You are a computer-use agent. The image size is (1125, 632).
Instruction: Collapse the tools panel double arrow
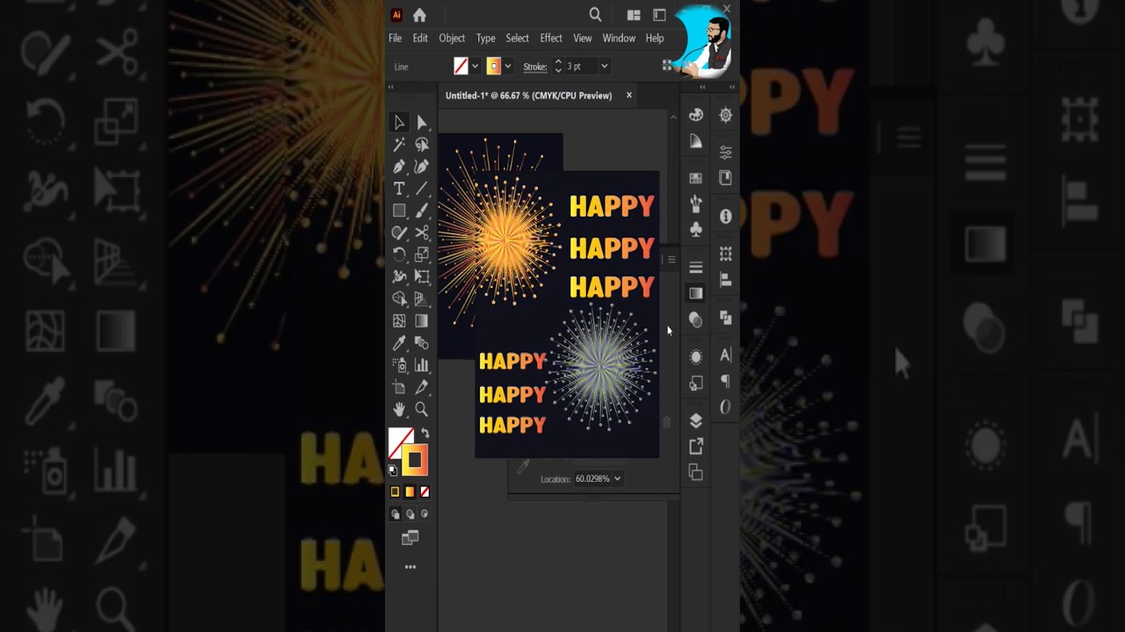tap(391, 87)
